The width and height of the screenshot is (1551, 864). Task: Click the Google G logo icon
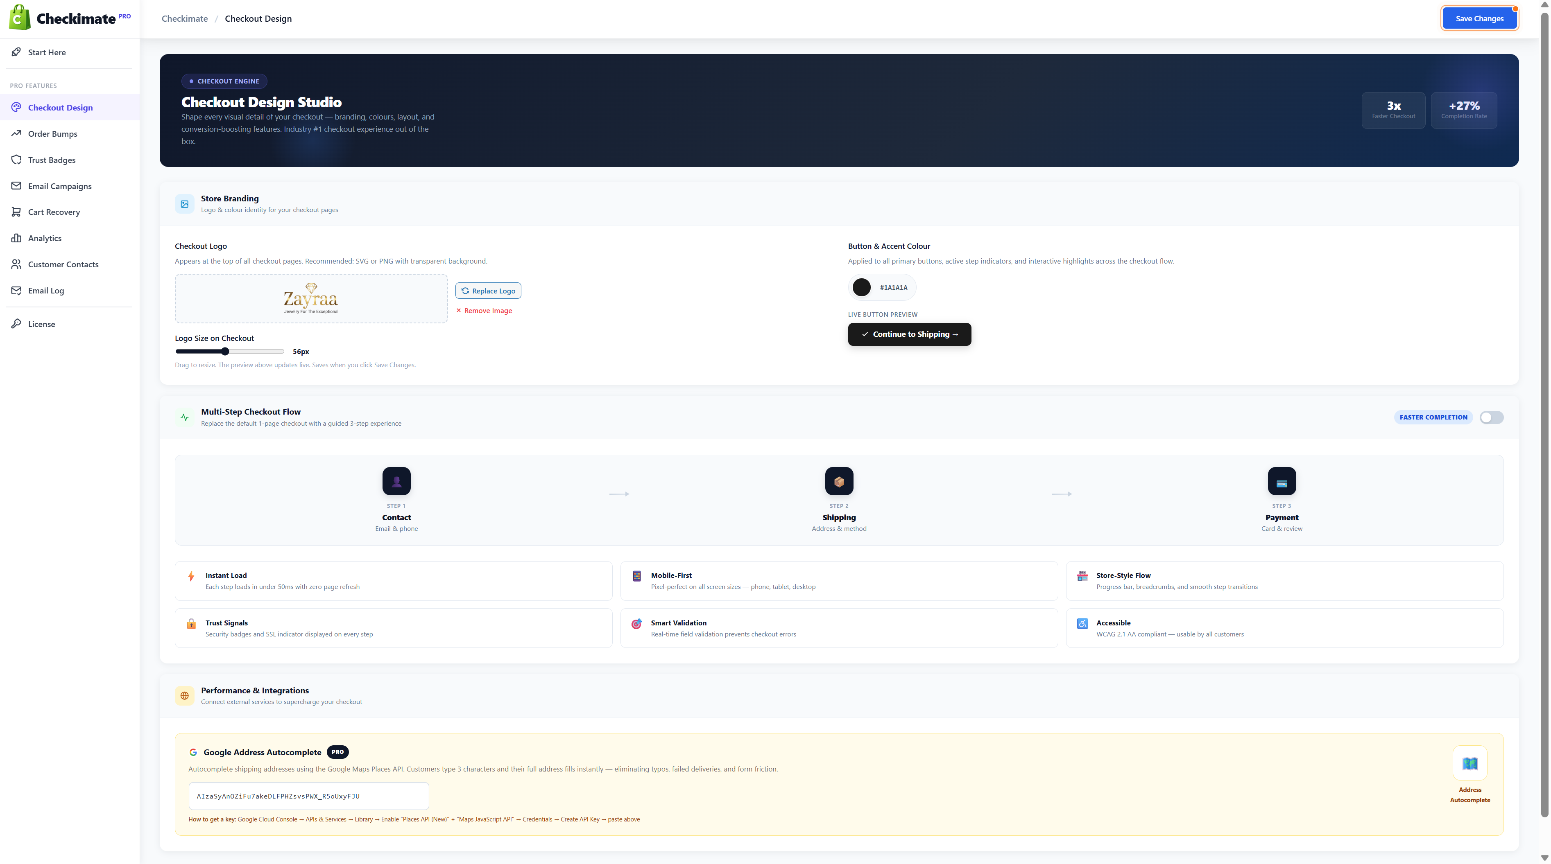coord(193,752)
